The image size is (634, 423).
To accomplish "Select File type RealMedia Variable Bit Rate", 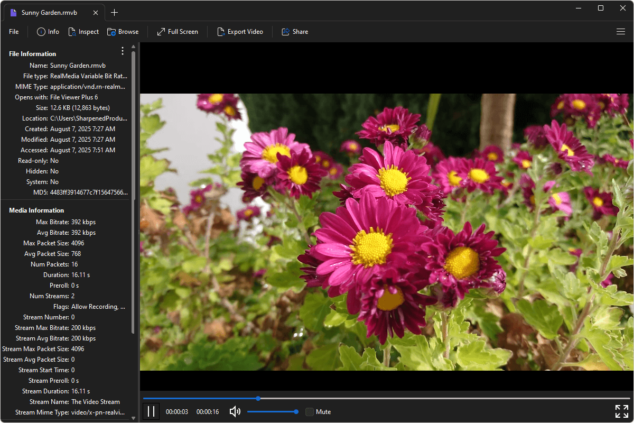I will (x=89, y=76).
